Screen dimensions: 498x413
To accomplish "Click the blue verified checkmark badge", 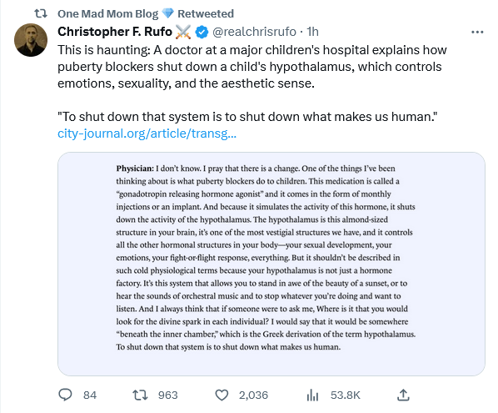I will 202,32.
